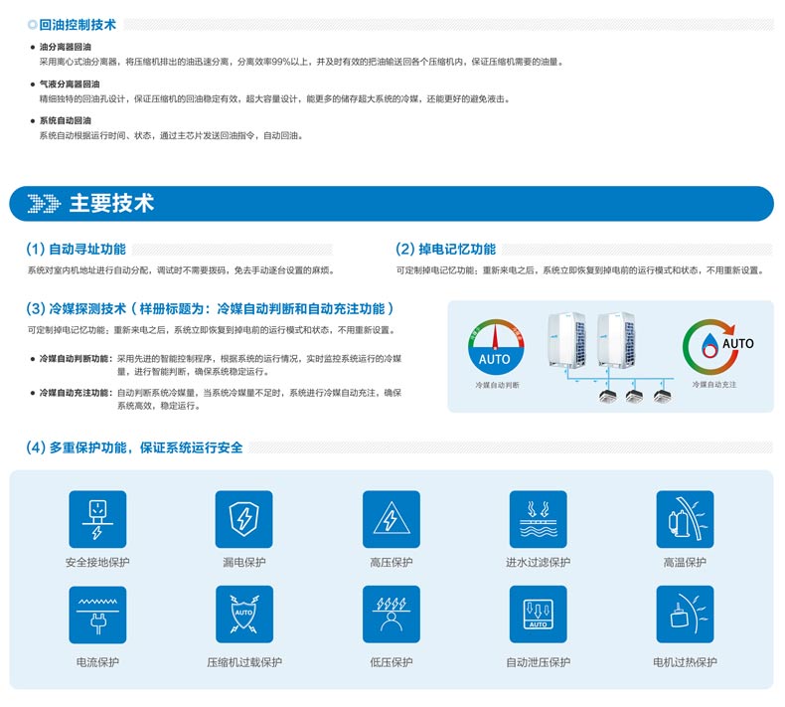Click the (1) 自动寻址功能 heading

(x=77, y=249)
